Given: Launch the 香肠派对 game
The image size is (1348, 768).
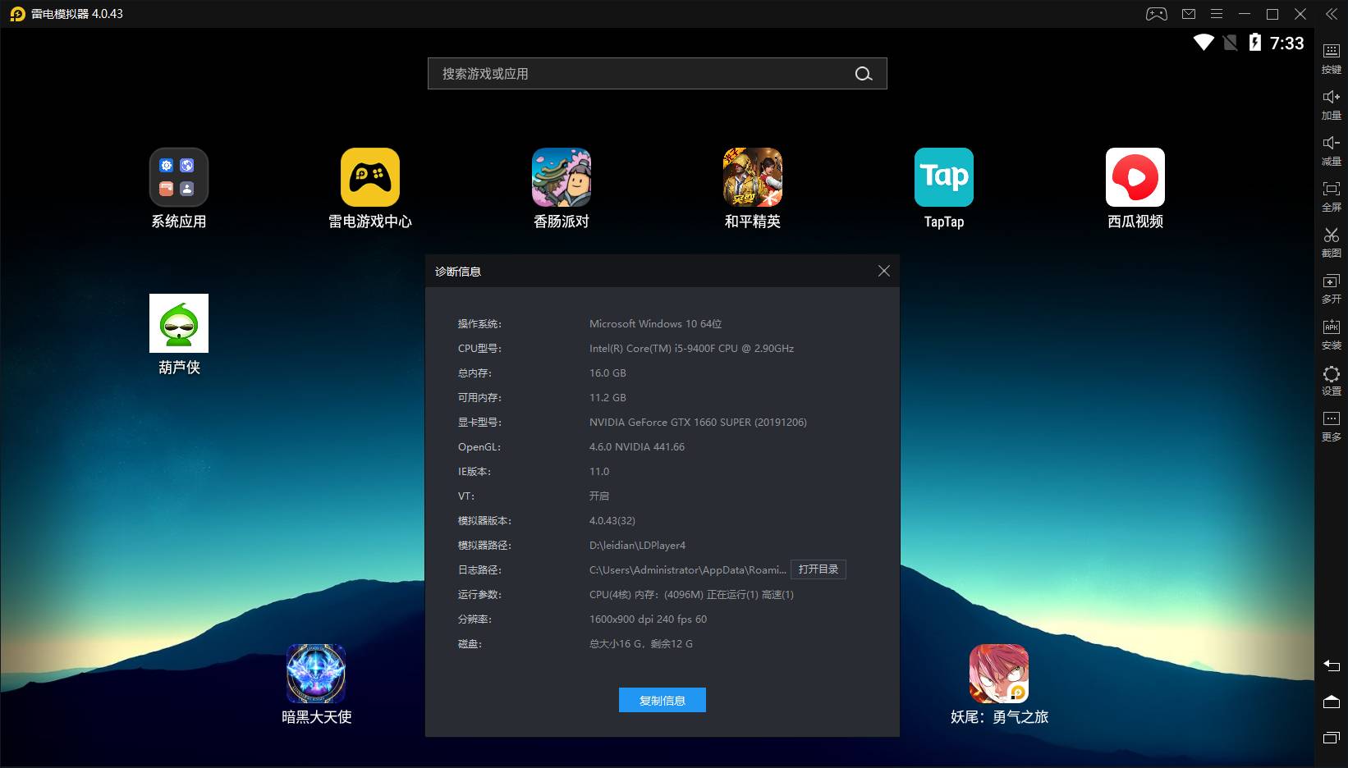Looking at the screenshot, I should pos(561,178).
